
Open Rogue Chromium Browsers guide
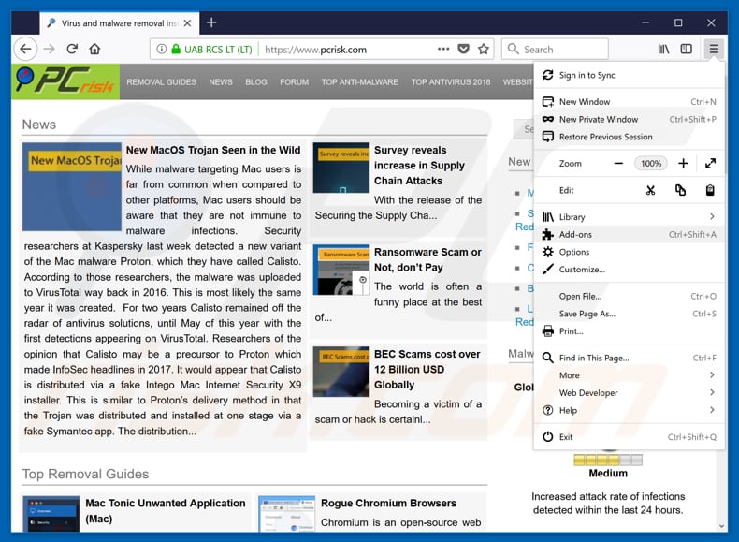point(388,504)
